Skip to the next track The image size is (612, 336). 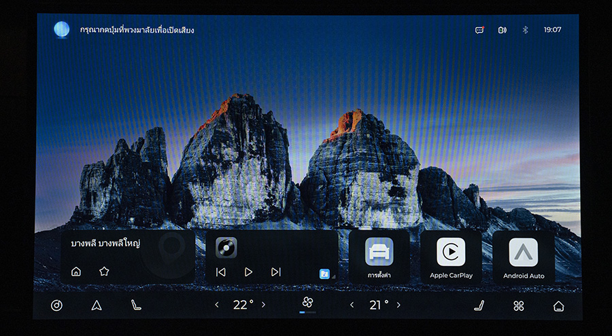[275, 272]
